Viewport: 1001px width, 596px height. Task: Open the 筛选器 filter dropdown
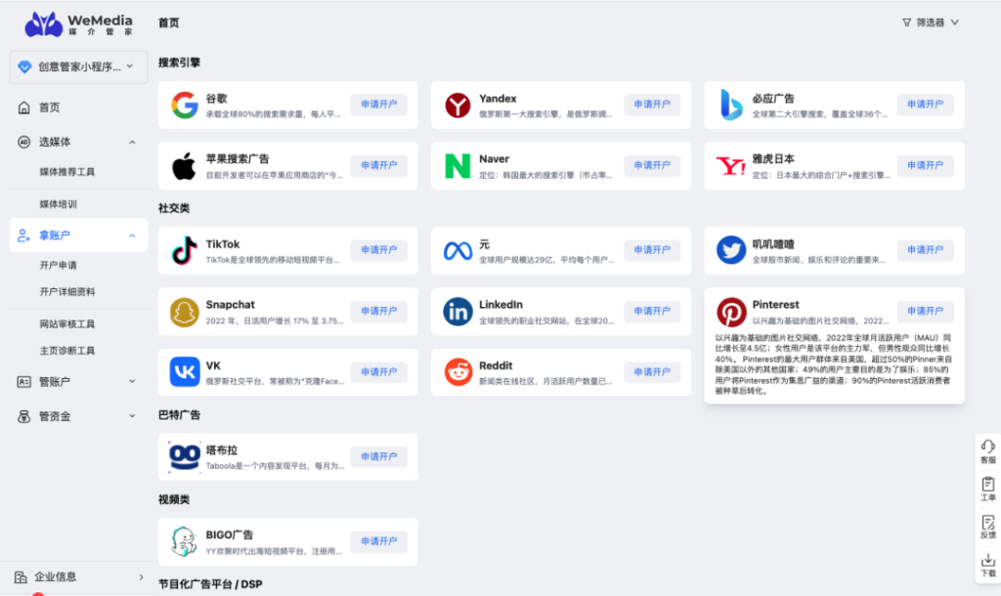tap(930, 22)
